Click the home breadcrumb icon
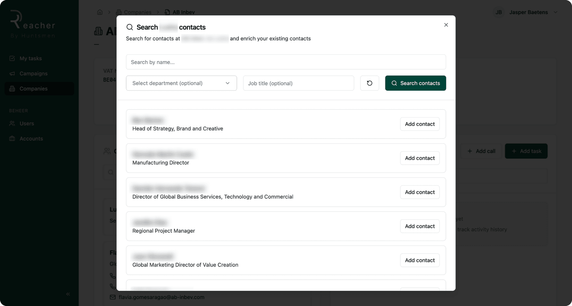 (x=100, y=12)
